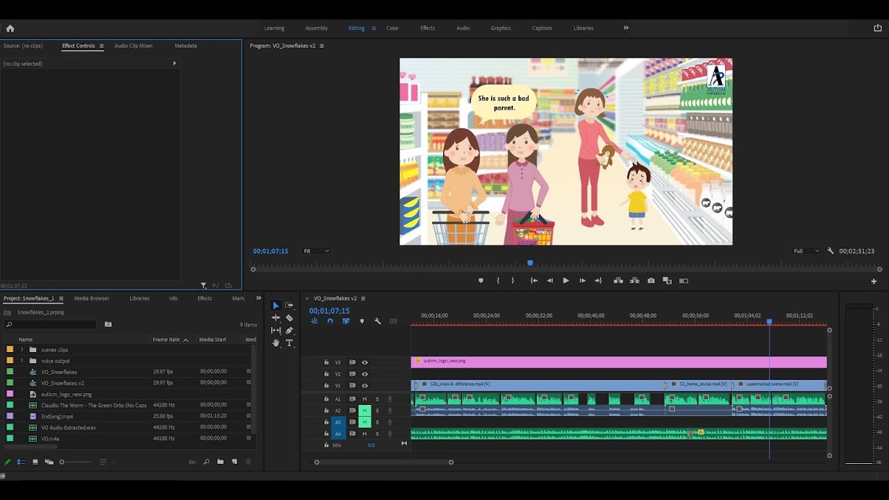Click the Lift button
This screenshot has height=500, width=889.
pyautogui.click(x=618, y=281)
